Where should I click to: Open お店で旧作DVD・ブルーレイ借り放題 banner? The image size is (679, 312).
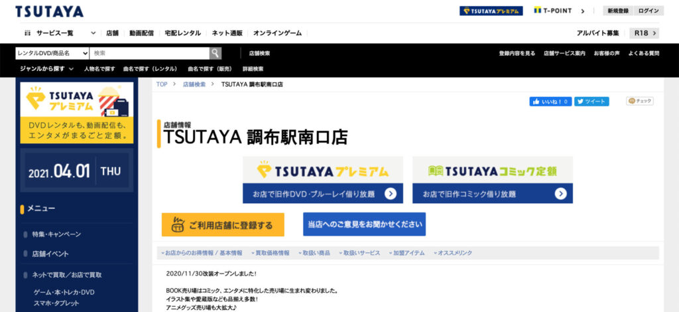coord(323,179)
